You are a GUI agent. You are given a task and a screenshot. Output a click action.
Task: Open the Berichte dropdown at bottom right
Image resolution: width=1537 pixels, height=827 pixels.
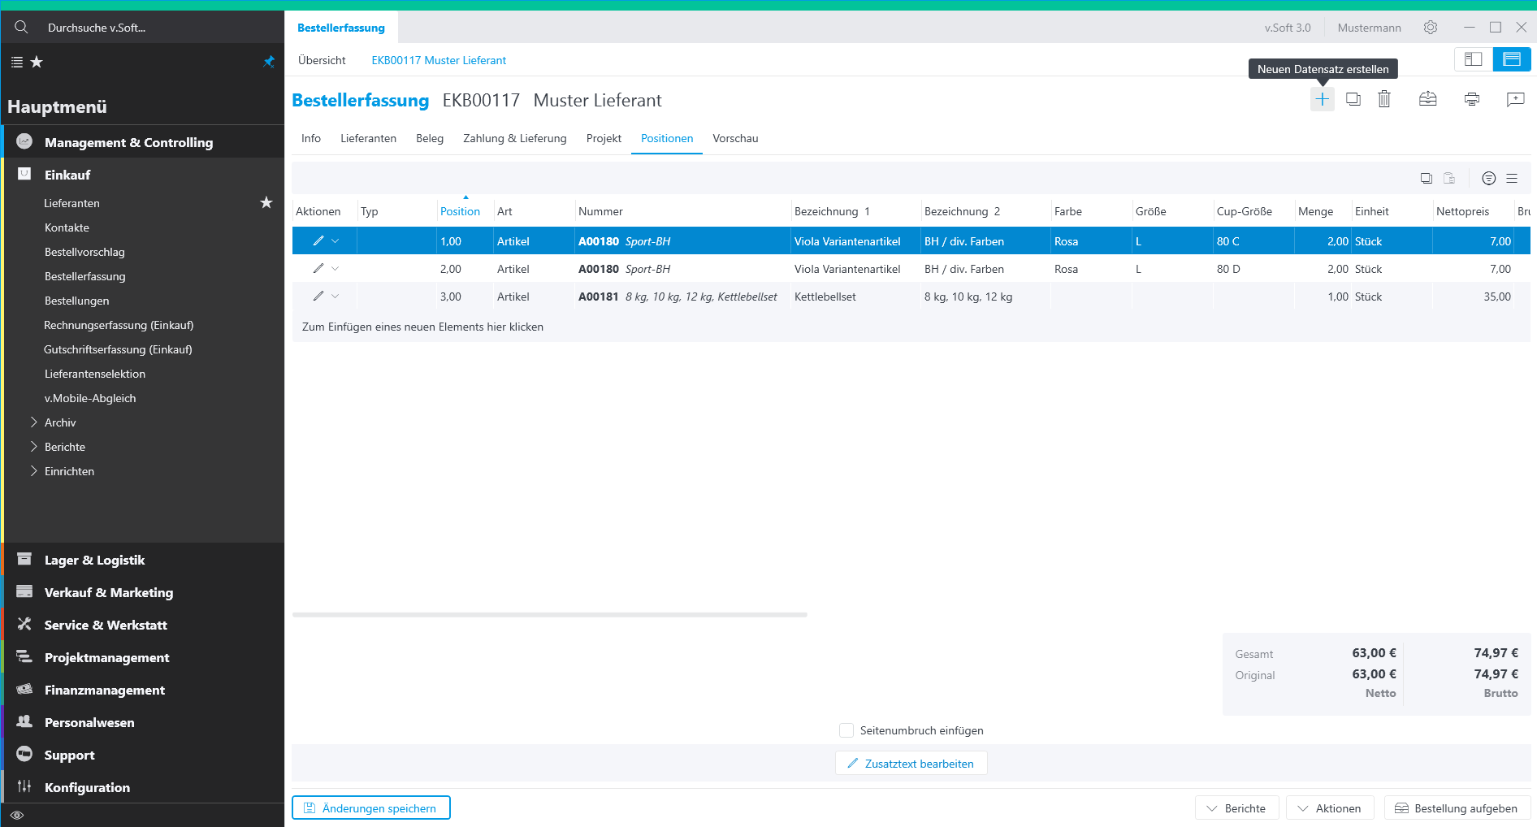coord(1236,808)
